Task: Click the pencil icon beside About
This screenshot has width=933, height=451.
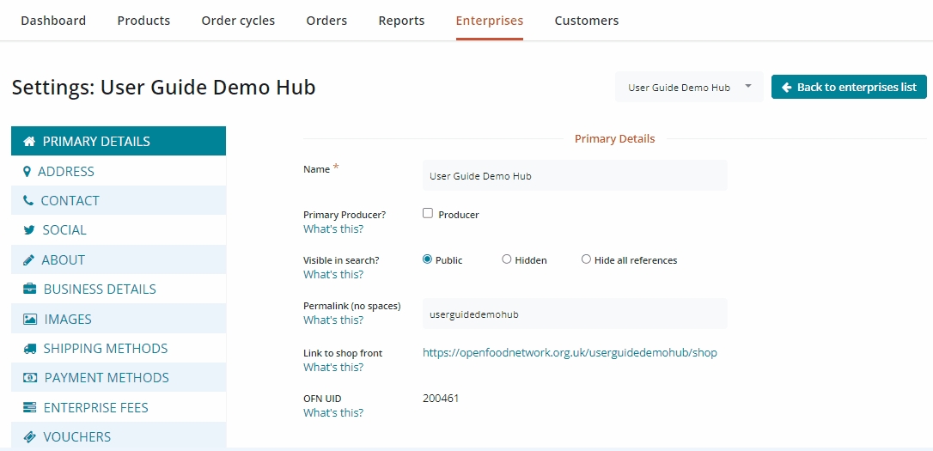Action: tap(28, 260)
